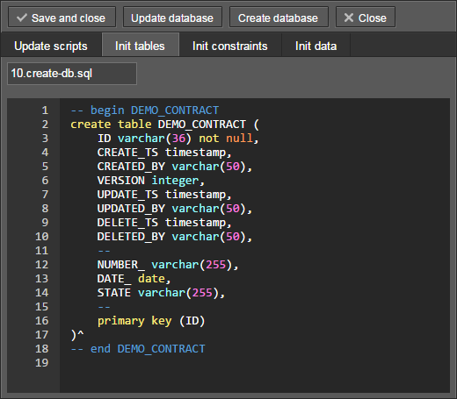Open the Init data tab
The height and width of the screenshot is (399, 457).
[316, 46]
